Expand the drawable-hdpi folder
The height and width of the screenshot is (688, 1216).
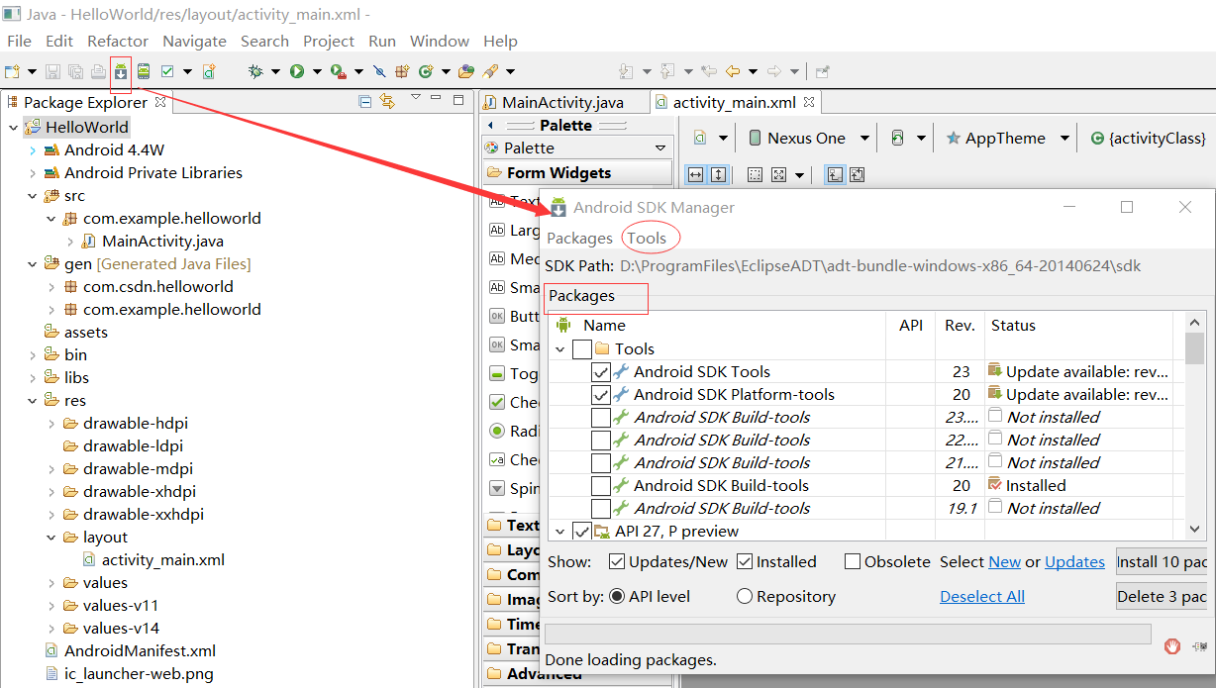click(51, 424)
